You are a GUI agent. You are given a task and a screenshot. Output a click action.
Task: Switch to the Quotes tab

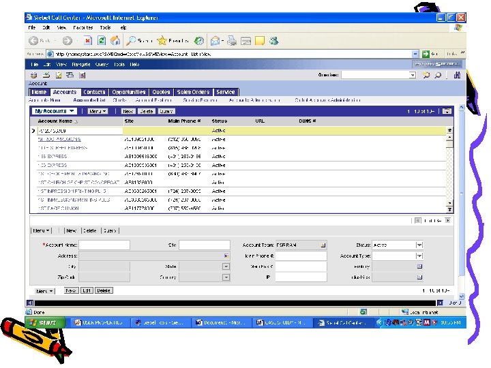(161, 92)
